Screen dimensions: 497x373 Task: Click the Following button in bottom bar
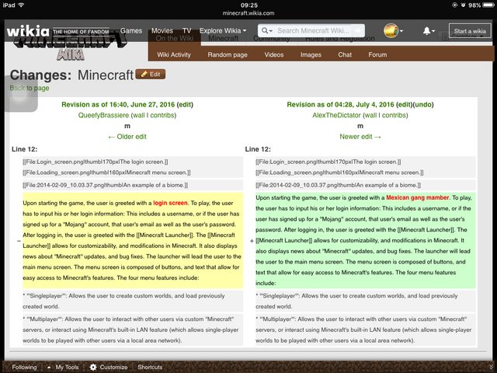(x=24, y=367)
